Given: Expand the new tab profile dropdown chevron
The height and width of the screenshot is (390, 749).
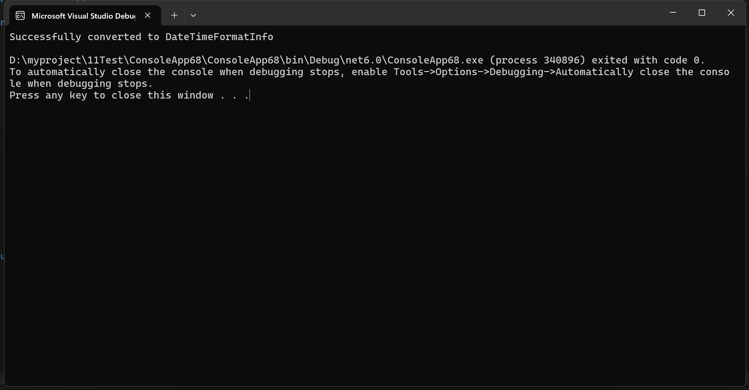Looking at the screenshot, I should pos(193,15).
